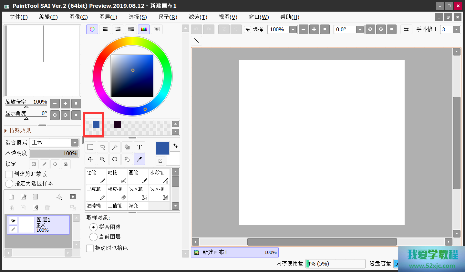Open the 滤镜 menu
The image size is (465, 272).
point(198,17)
